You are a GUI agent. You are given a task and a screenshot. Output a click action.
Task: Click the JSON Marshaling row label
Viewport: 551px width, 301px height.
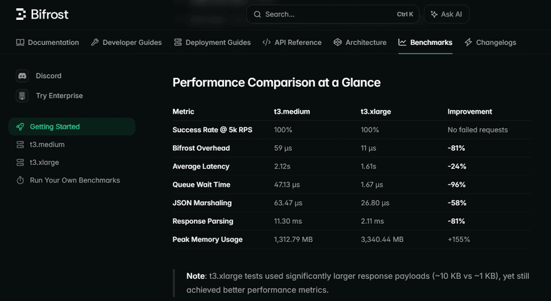coord(202,203)
